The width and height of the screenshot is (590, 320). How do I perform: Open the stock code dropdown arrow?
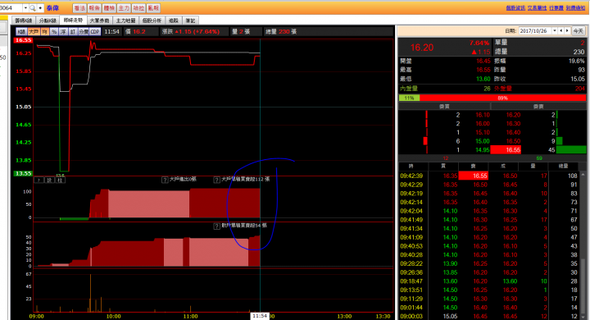(x=25, y=8)
